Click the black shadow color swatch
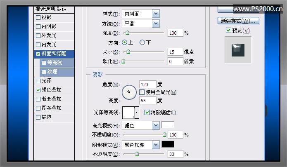Viewport: 287px width, 167px height. [168, 144]
